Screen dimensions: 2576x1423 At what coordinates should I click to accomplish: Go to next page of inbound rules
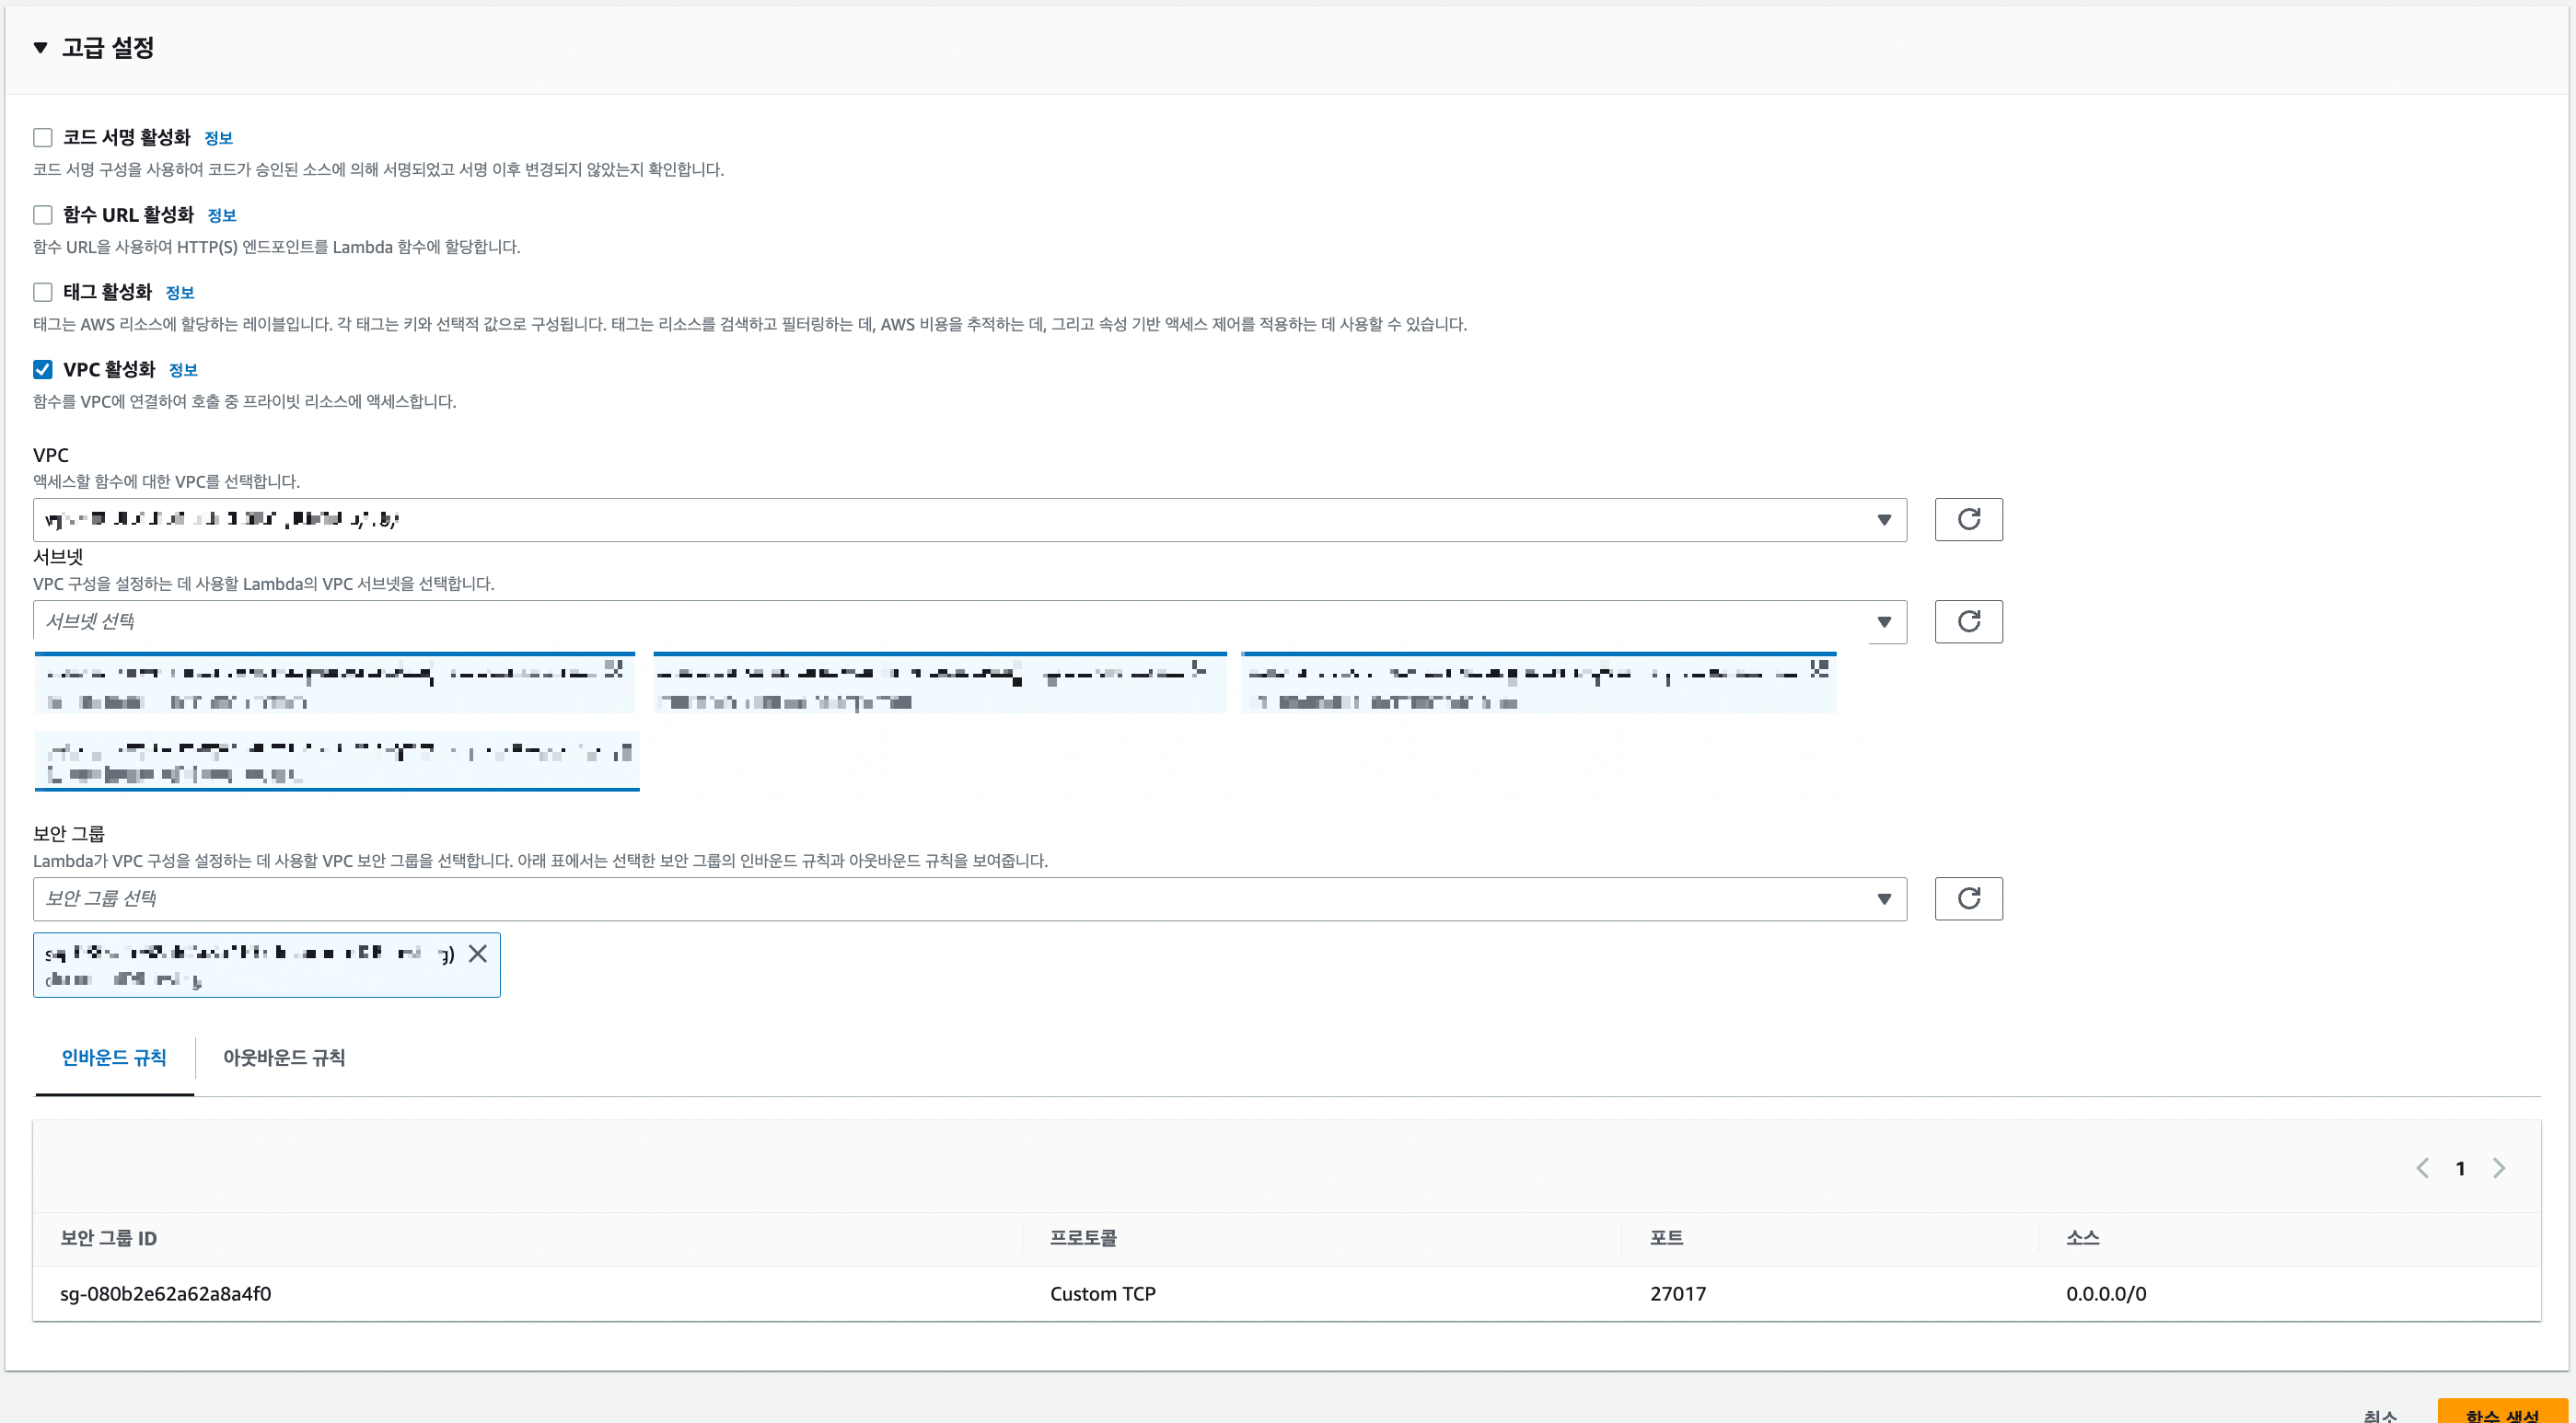click(2498, 1168)
